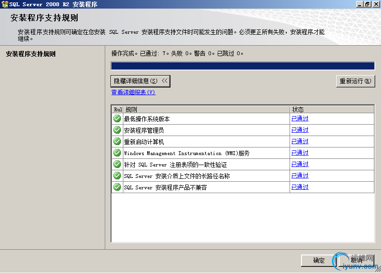
Task: Click green check icon for 安装程序管理员
Action: coord(117,130)
